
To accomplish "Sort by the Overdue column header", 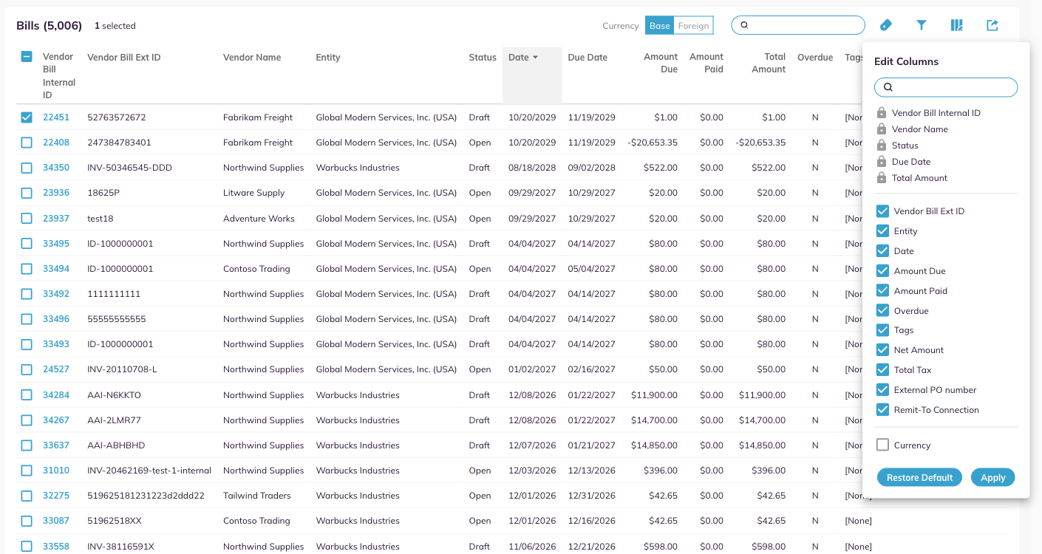I will (815, 58).
